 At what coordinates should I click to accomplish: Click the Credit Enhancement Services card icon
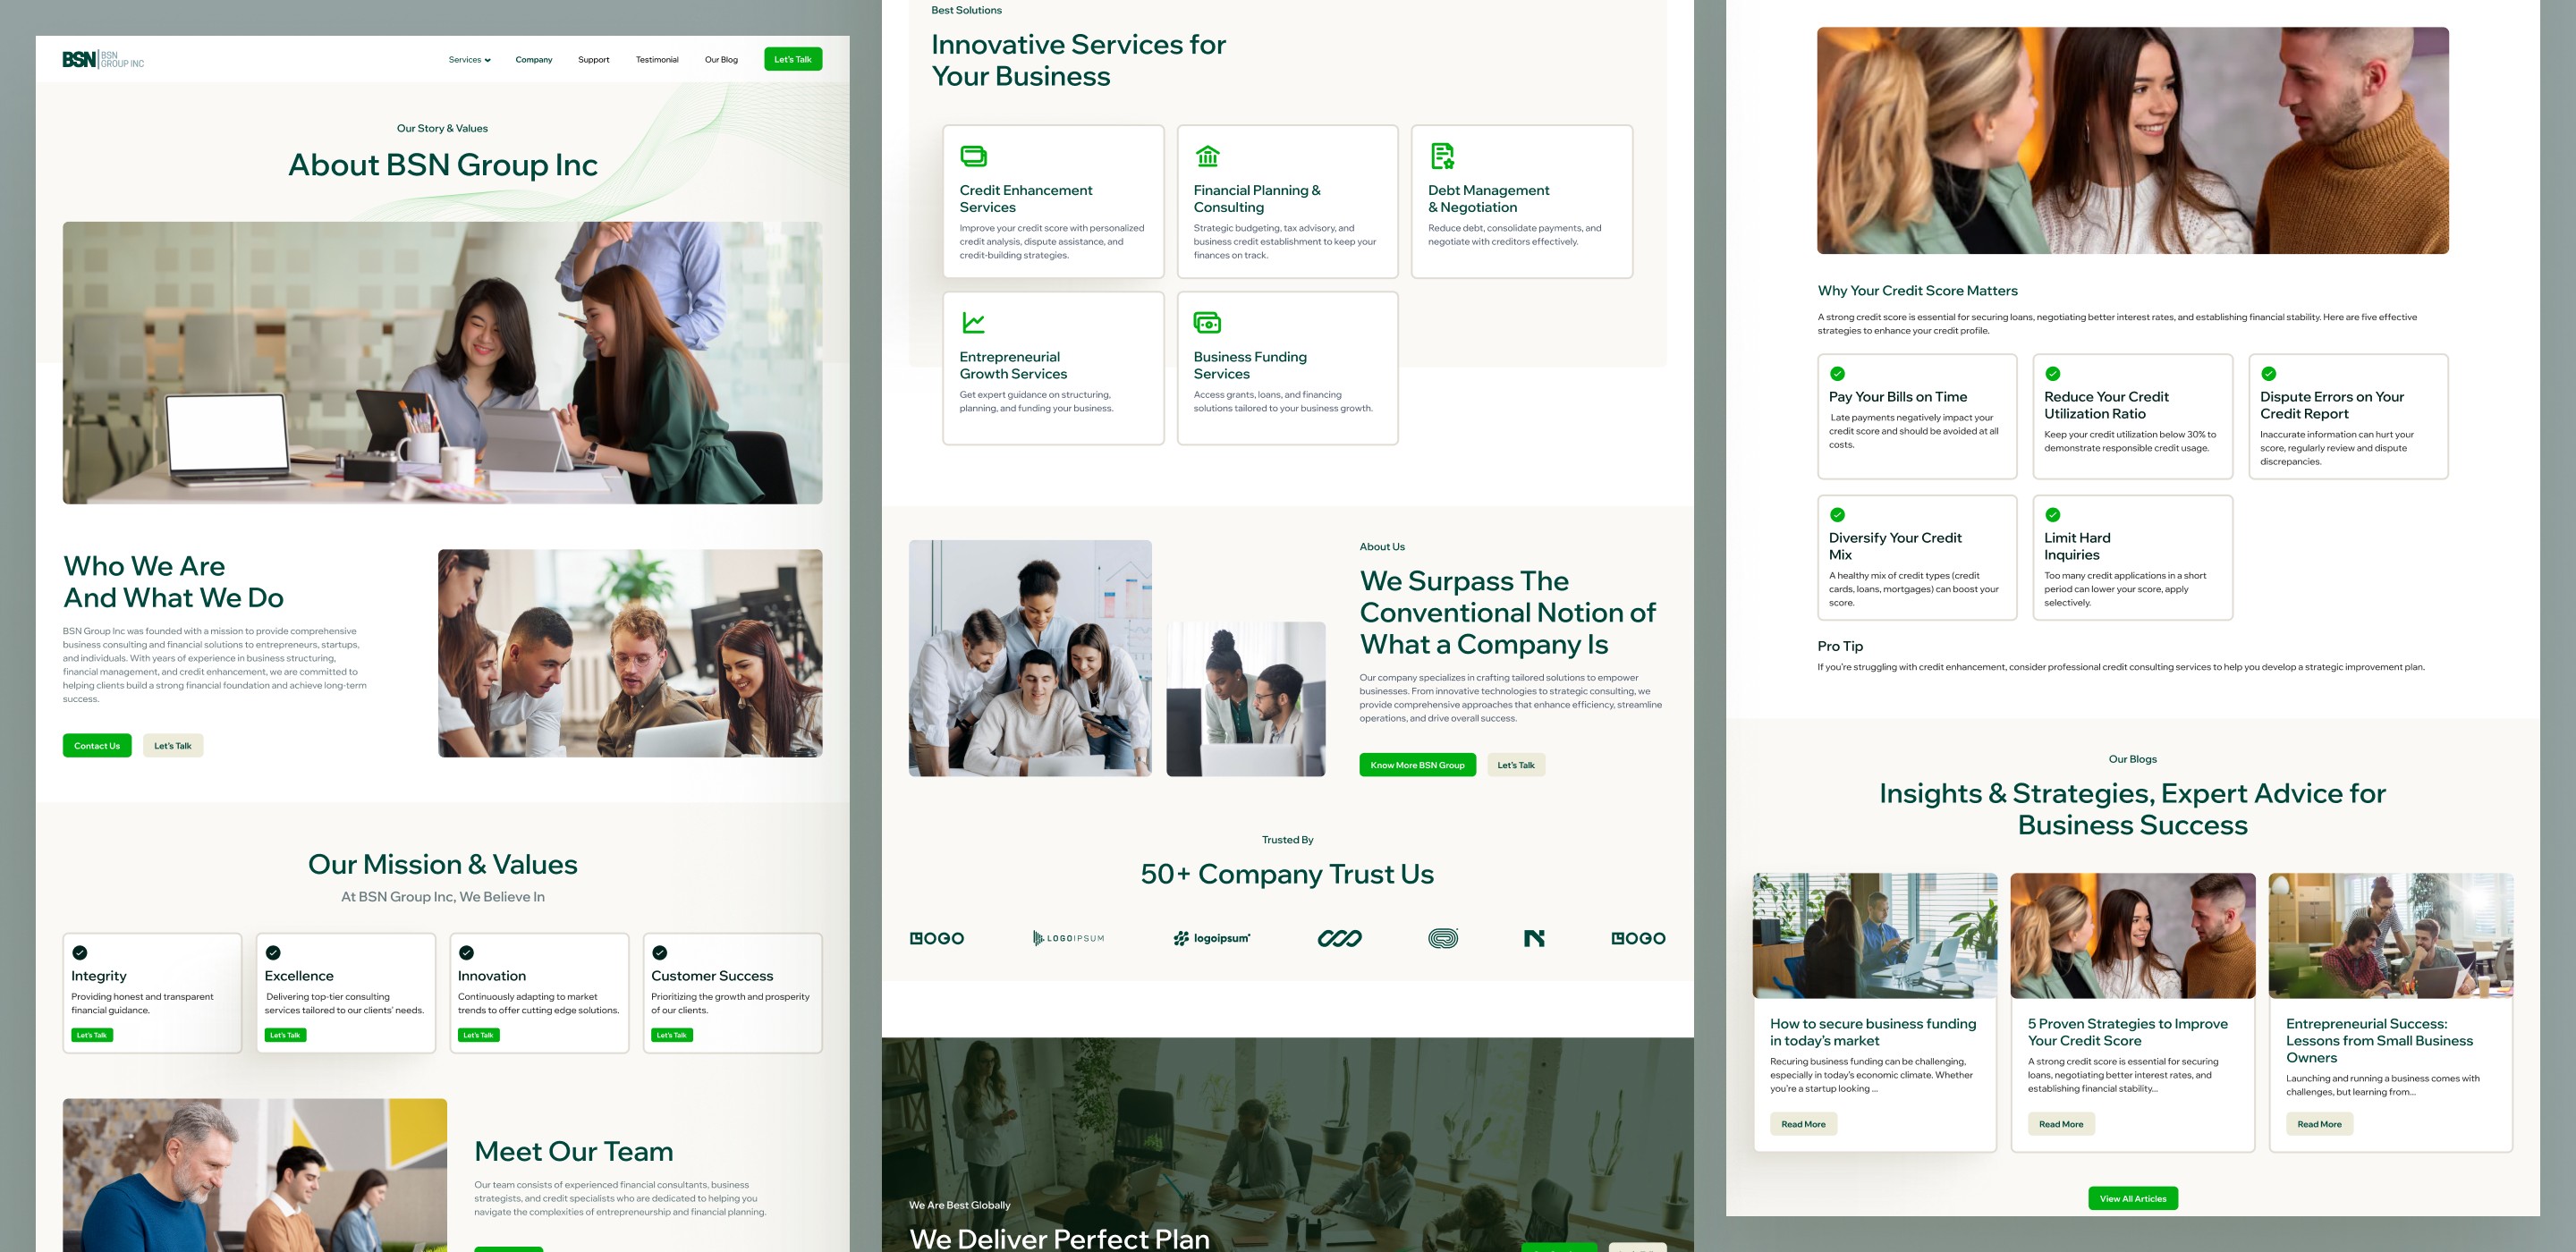(x=973, y=156)
